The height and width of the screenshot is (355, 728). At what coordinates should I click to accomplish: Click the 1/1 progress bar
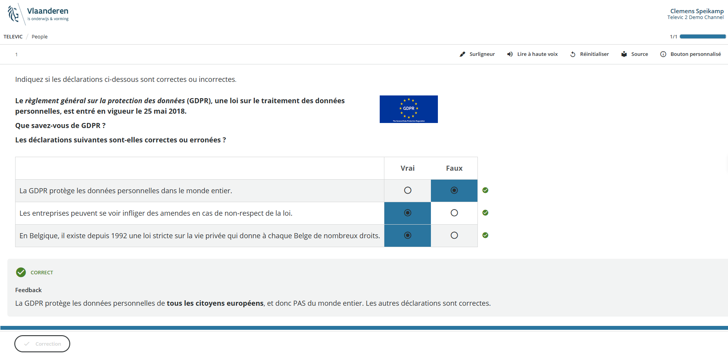pos(702,37)
